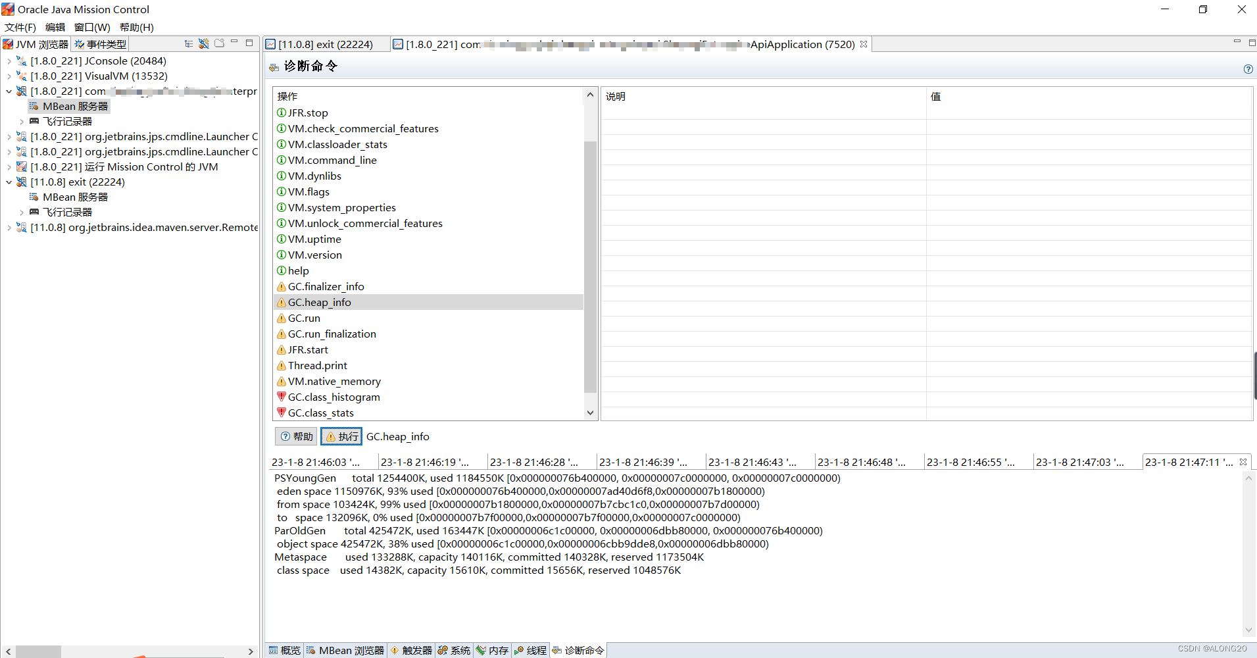The width and height of the screenshot is (1257, 658).
Task: Open the 线程 tab at bottom
Action: tap(530, 650)
